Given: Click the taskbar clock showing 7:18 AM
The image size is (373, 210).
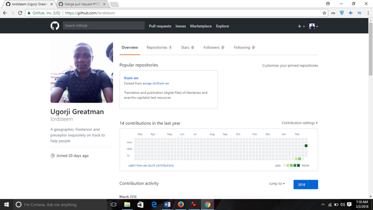Looking at the screenshot, I should (x=362, y=204).
